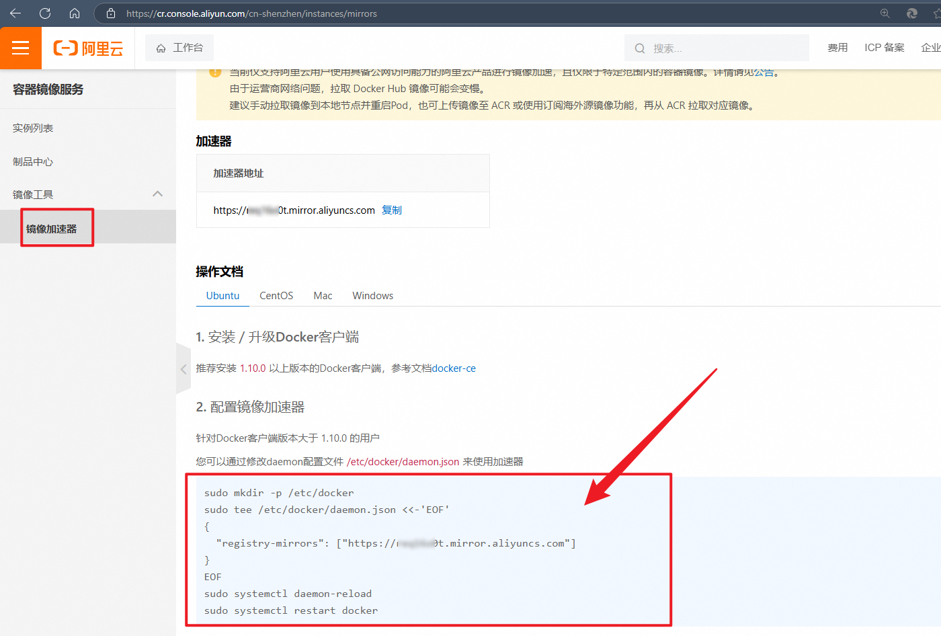The height and width of the screenshot is (636, 941).
Task: Click the 'sudo tee /etc/docker/daemon.json' line
Action: point(327,510)
